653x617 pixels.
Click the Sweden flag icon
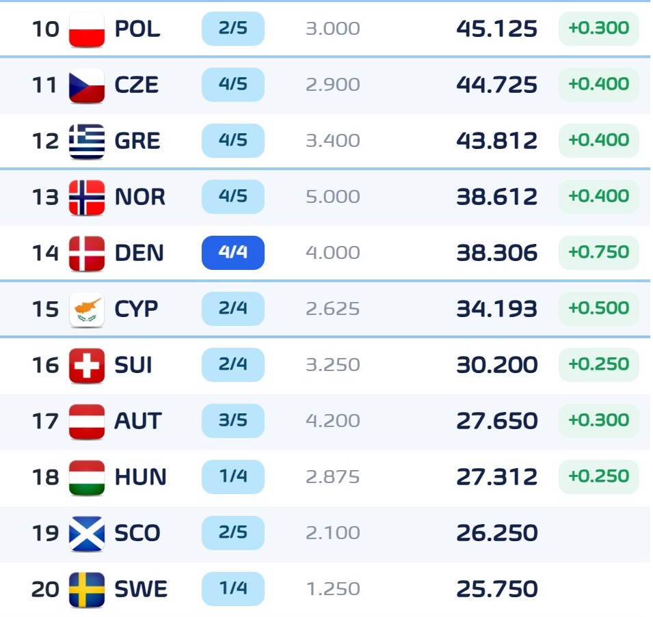87,590
